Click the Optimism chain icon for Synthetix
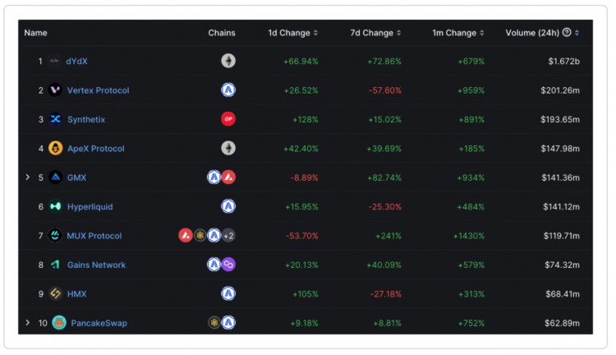 pos(228,119)
